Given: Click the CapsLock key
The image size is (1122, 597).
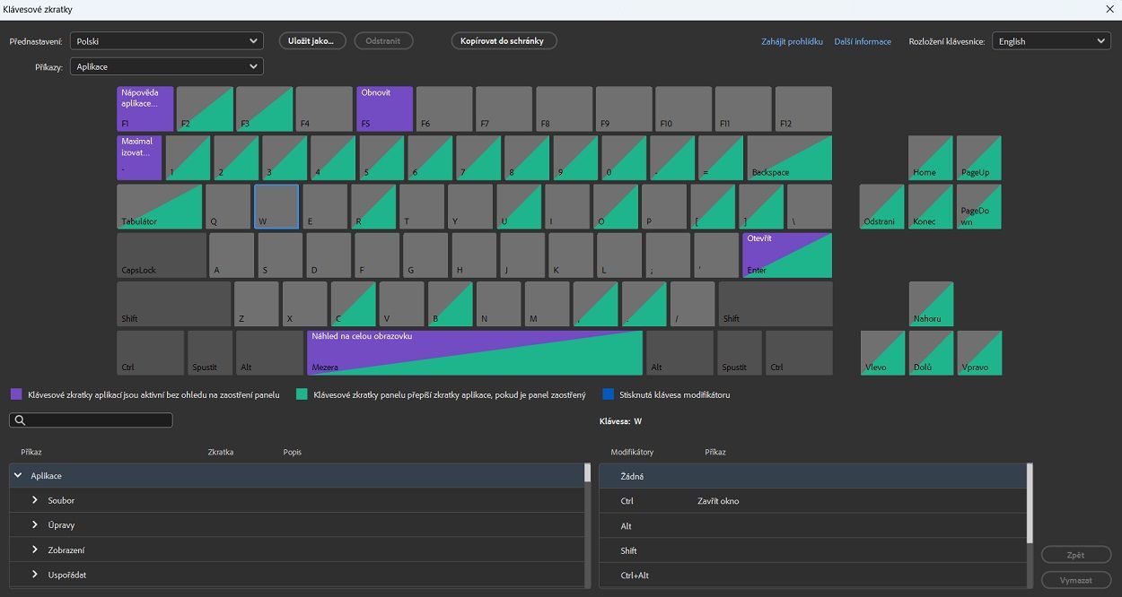Looking at the screenshot, I should (161, 255).
